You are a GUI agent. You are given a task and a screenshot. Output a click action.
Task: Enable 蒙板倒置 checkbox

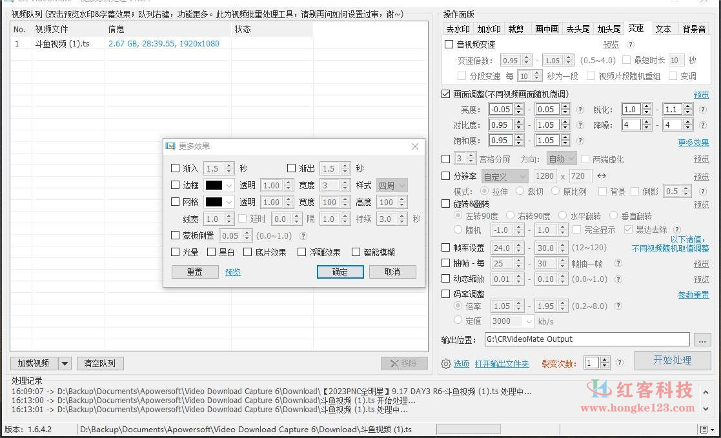(175, 235)
